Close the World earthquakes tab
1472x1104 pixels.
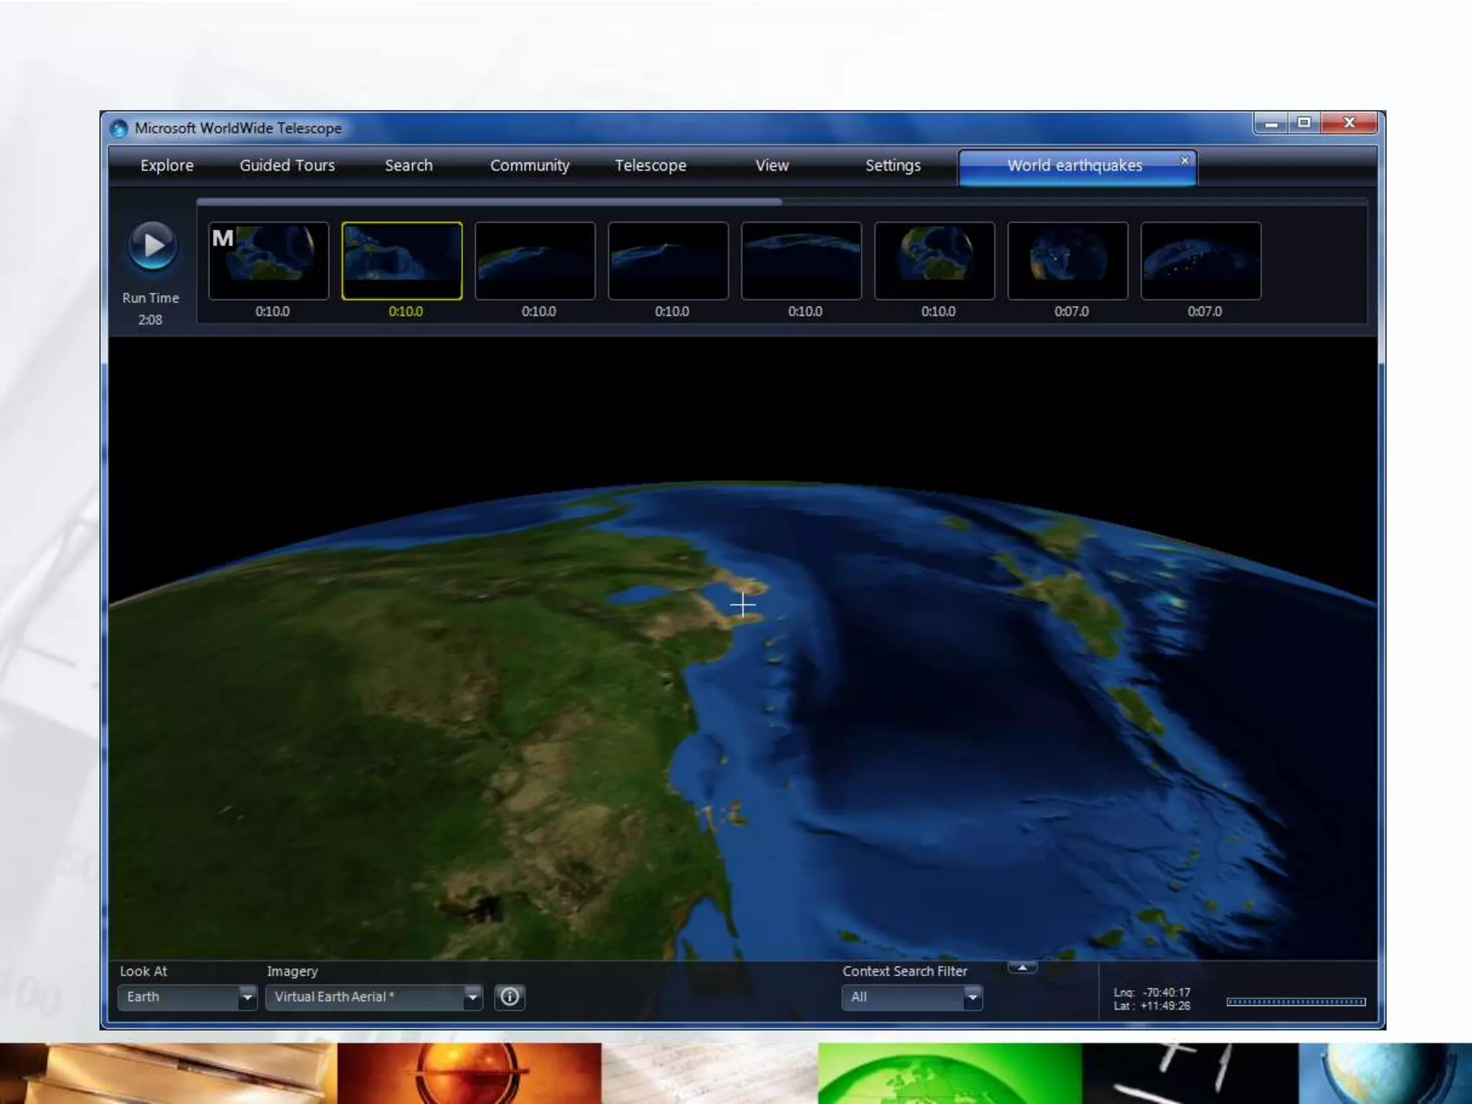(x=1184, y=160)
